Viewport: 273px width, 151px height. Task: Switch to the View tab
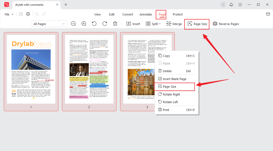pyautogui.click(x=97, y=14)
